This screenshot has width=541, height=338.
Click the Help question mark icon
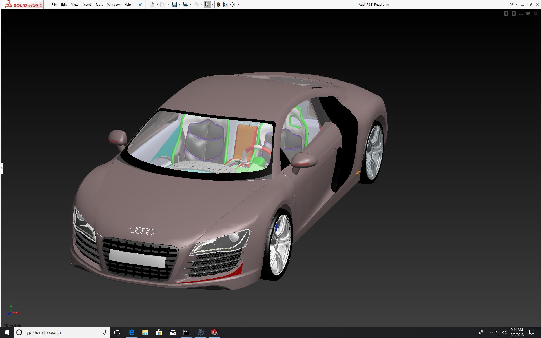point(511,5)
